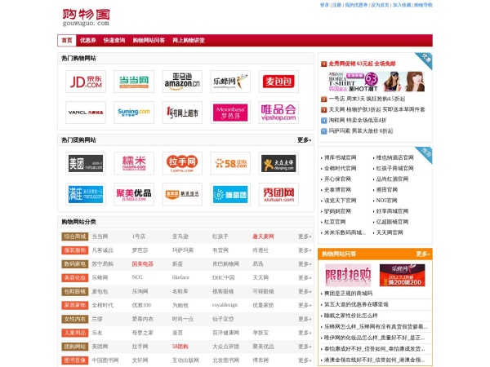Open the 58团购 logo tile
Viewport: 490px width, 367px height.
pos(230,163)
